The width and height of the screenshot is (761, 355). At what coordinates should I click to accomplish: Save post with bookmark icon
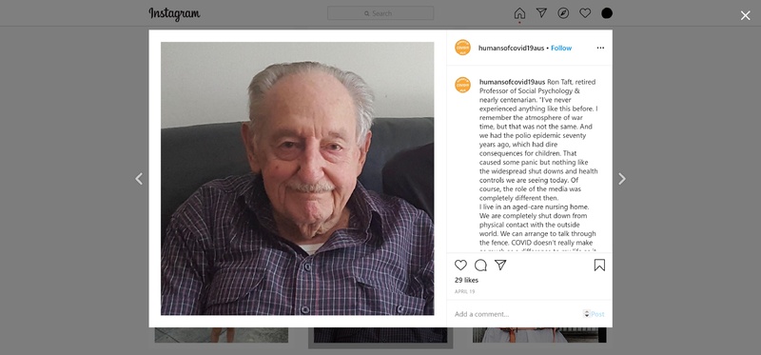(599, 266)
